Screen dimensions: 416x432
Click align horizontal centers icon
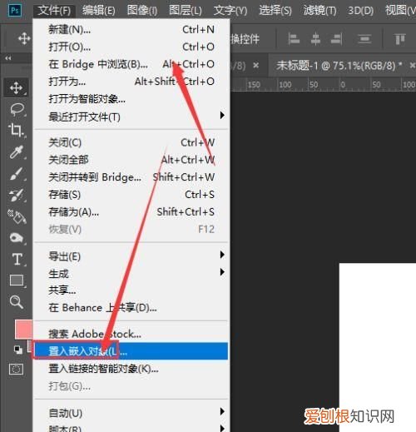pos(315,39)
